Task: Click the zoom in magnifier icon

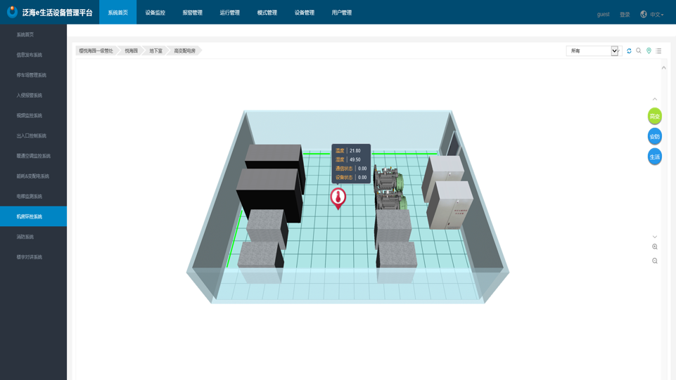Action: click(655, 247)
